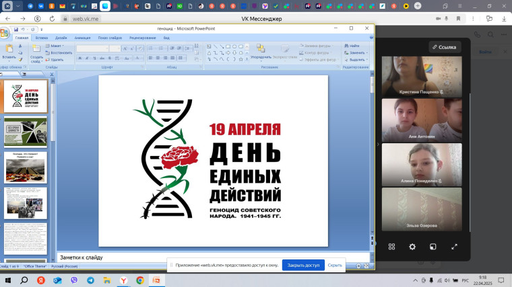
Task: Click the Office button in PowerPoint
Action: pos(5,32)
